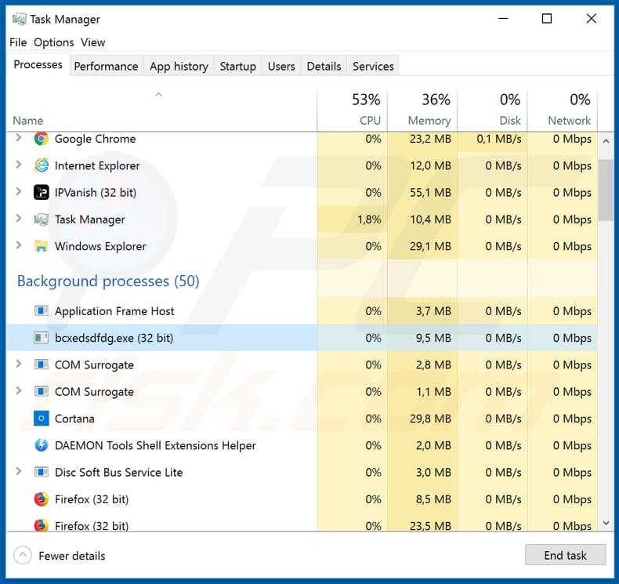Viewport: 619px width, 584px height.
Task: Click the scrollbar up arrow
Action: point(606,141)
